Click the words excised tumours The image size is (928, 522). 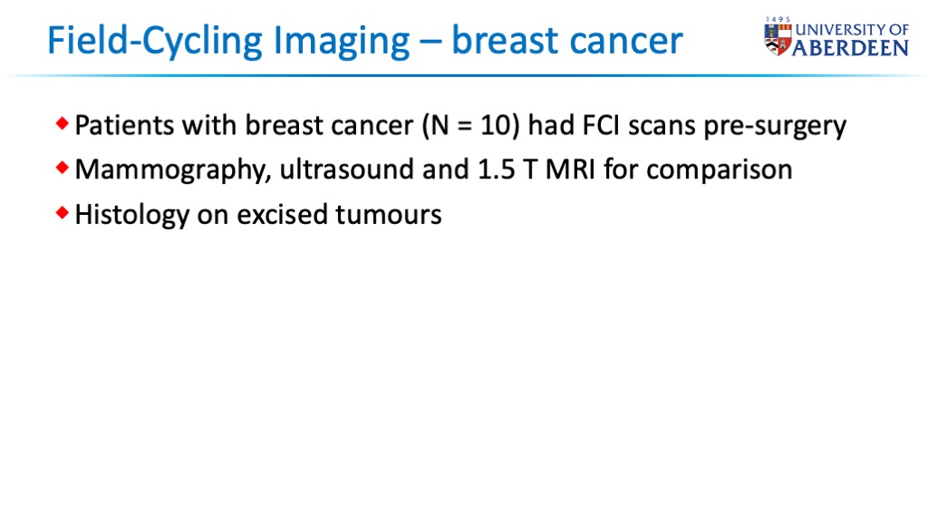pyautogui.click(x=339, y=214)
